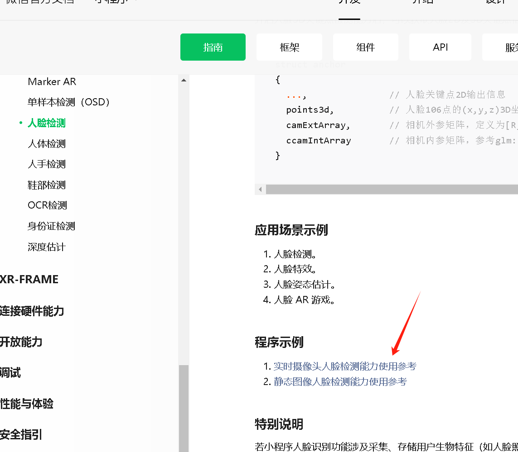Open OCR检测 in sidebar

[x=47, y=205]
